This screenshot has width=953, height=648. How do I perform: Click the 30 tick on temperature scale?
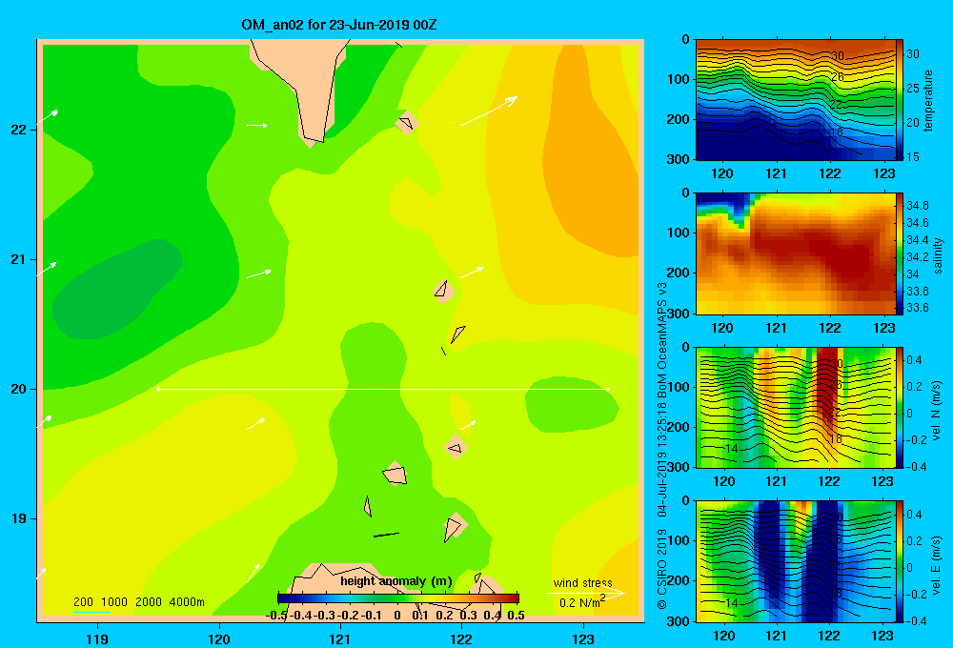click(913, 54)
